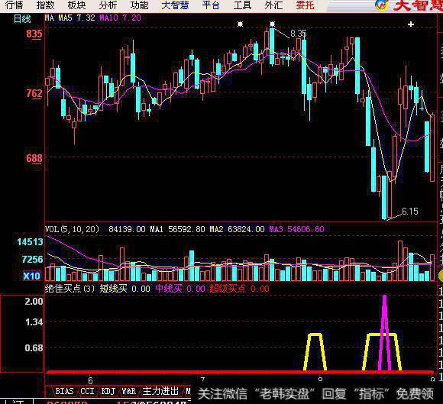Open the 行情 menu
This screenshot has width=443, height=404.
click(x=14, y=5)
